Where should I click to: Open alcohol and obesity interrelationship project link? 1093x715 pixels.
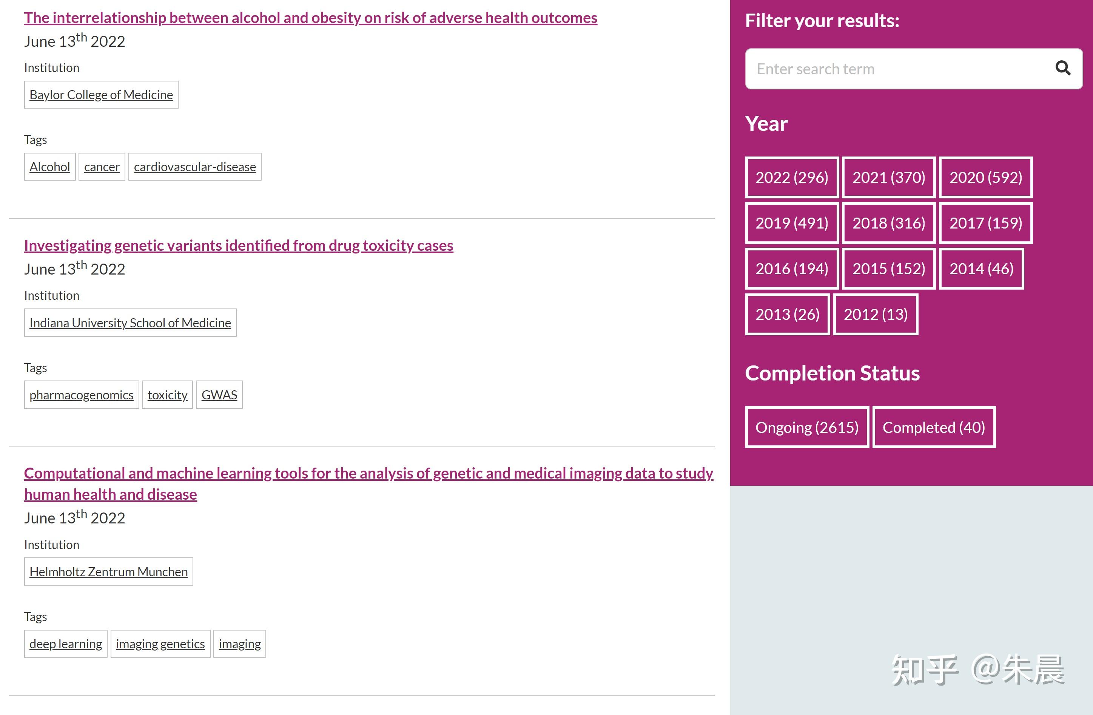pos(310,18)
